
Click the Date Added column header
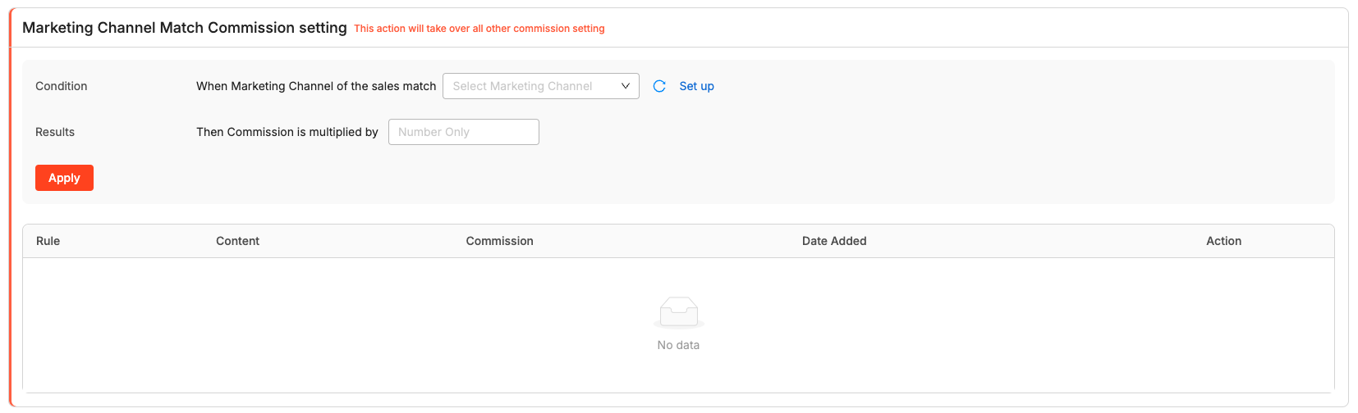pyautogui.click(x=834, y=241)
